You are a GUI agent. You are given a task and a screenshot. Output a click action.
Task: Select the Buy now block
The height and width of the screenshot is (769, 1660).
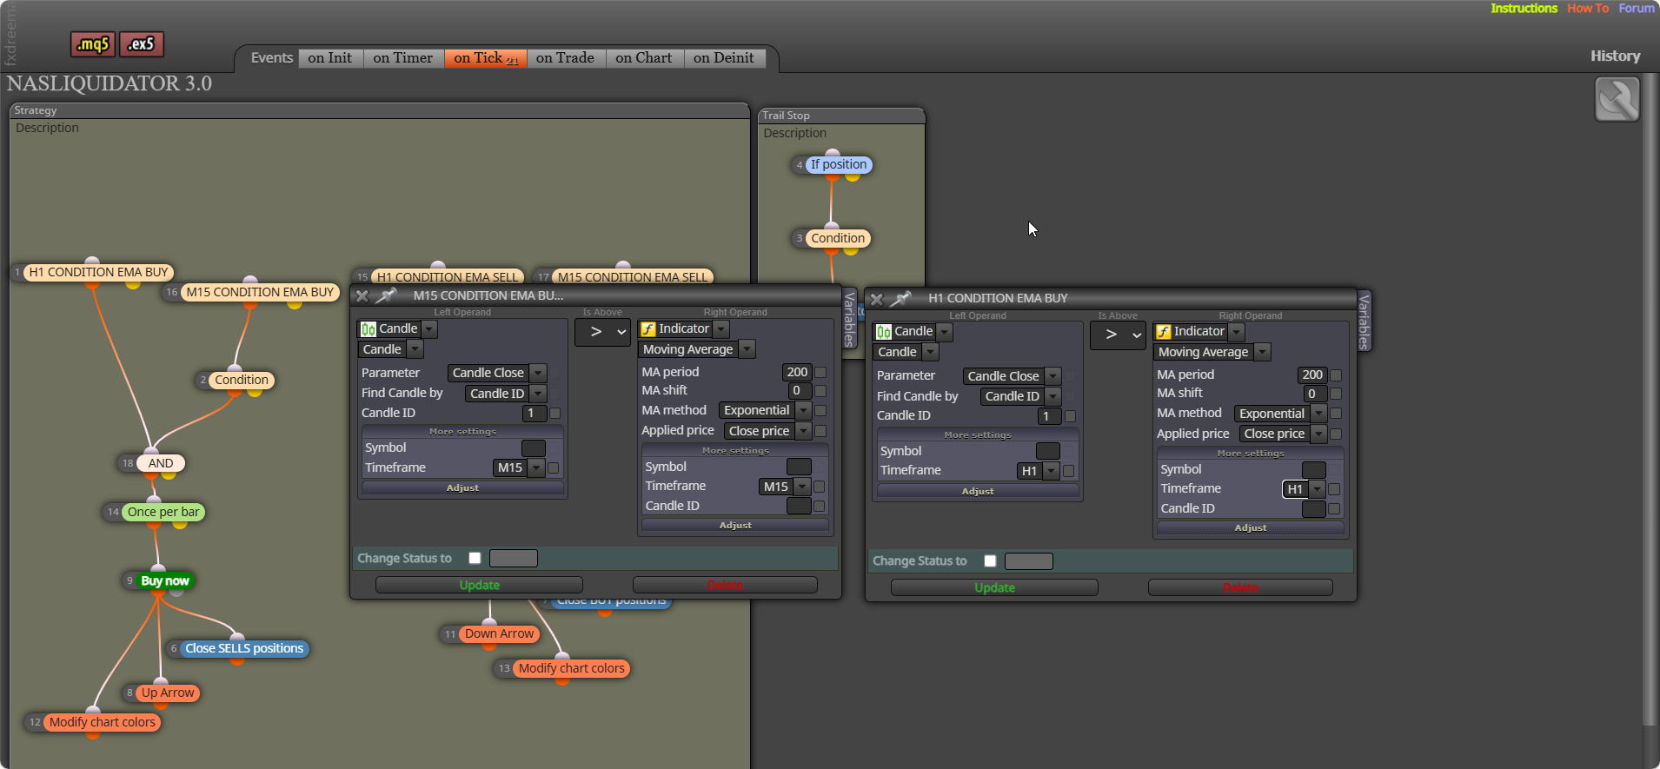click(164, 580)
